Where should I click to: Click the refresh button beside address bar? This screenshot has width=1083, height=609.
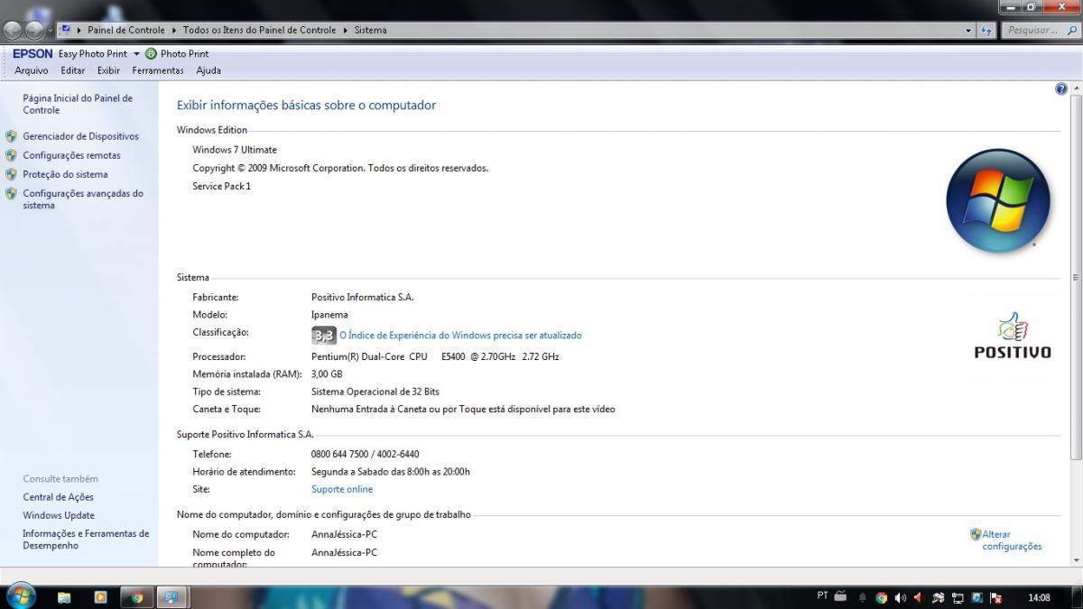[986, 30]
